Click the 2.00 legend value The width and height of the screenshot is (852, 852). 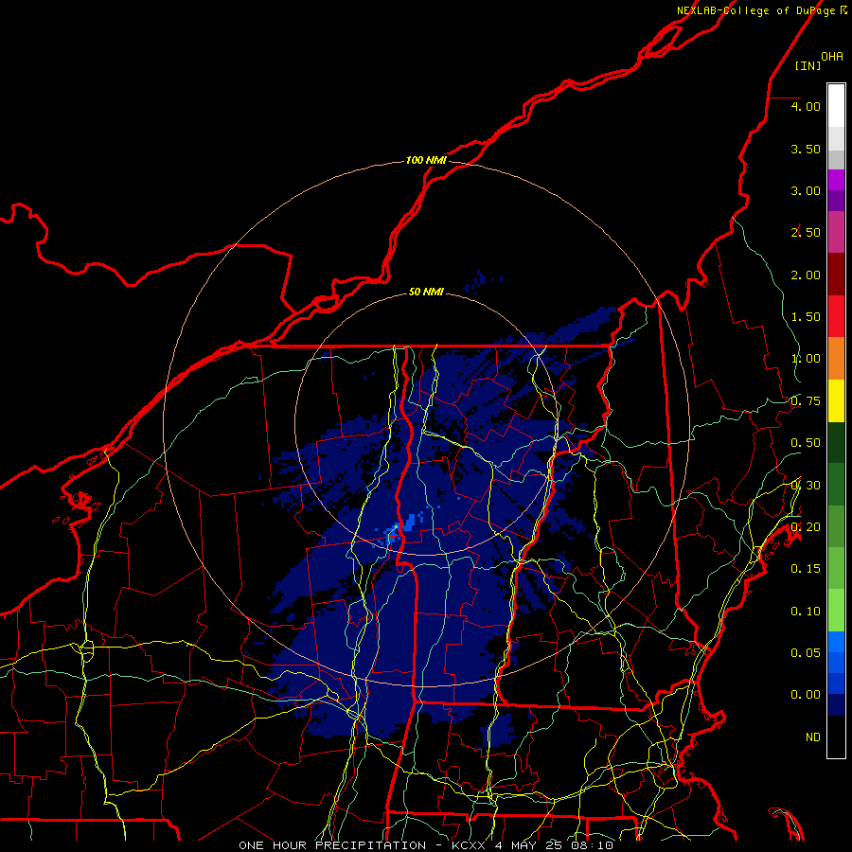click(x=806, y=275)
